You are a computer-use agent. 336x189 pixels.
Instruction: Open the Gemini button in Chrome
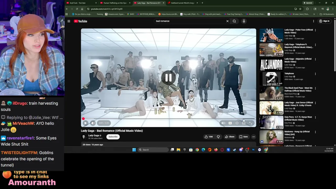308,3
